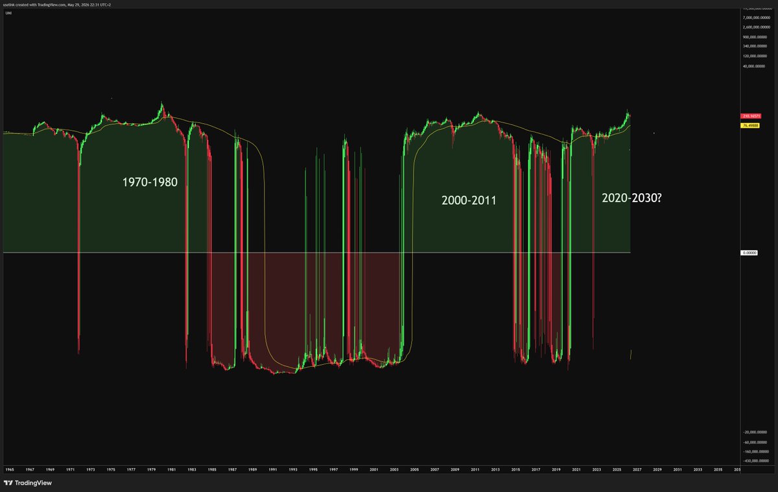Click the UMI symbol label on chart
The width and height of the screenshot is (778, 492).
coord(7,12)
